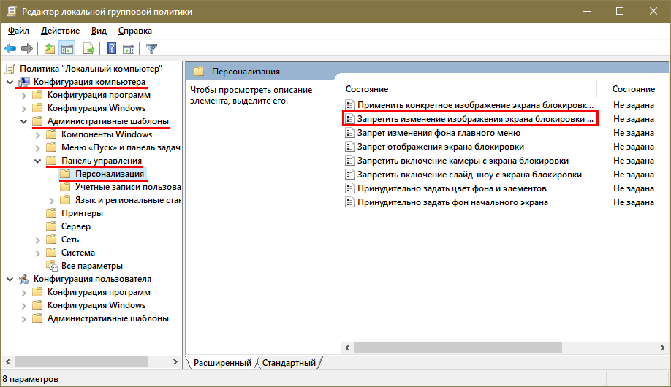Click the Forward arrow toolbar icon
This screenshot has height=387, width=671.
tap(27, 49)
